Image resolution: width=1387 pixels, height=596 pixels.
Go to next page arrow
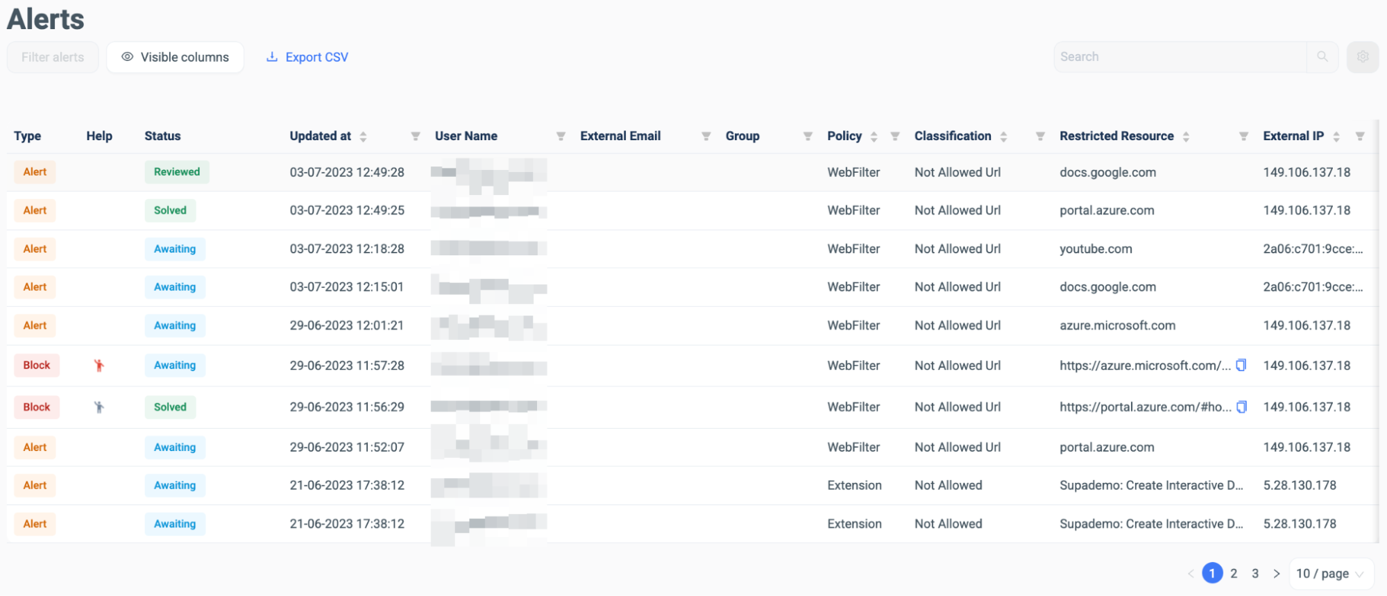click(1277, 573)
